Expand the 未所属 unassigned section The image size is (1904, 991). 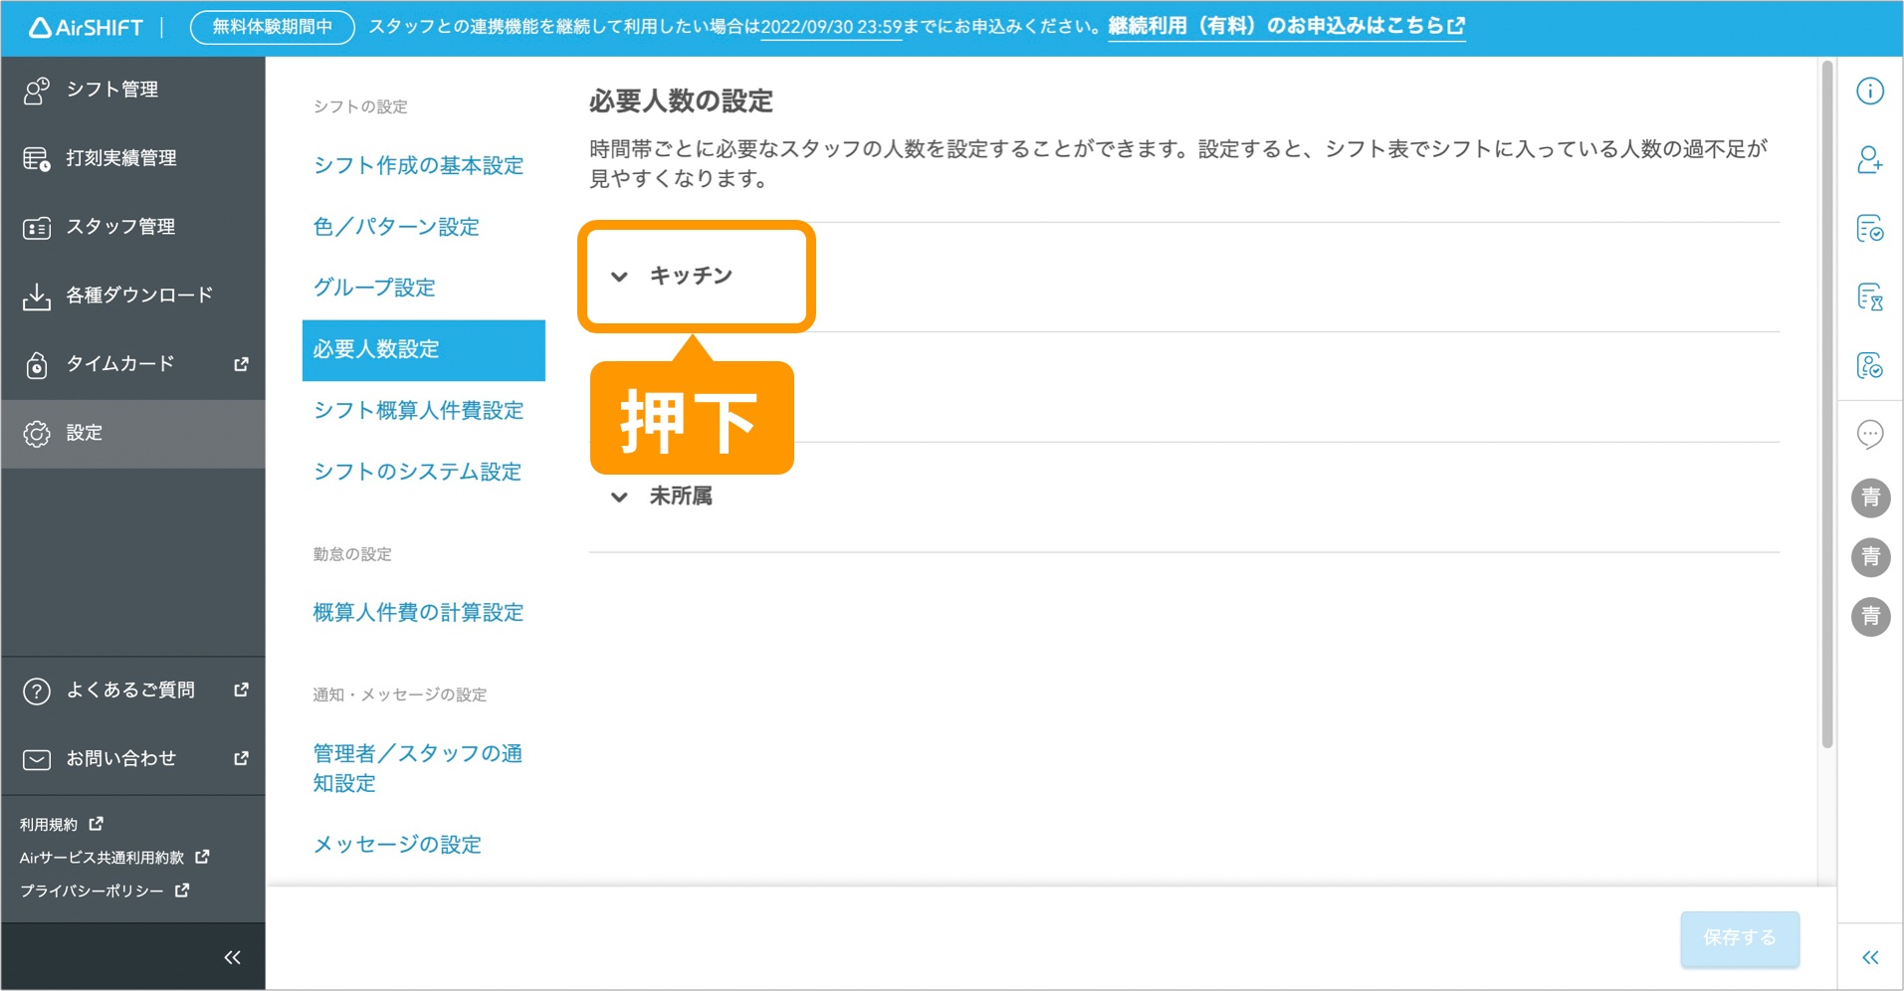coord(681,495)
